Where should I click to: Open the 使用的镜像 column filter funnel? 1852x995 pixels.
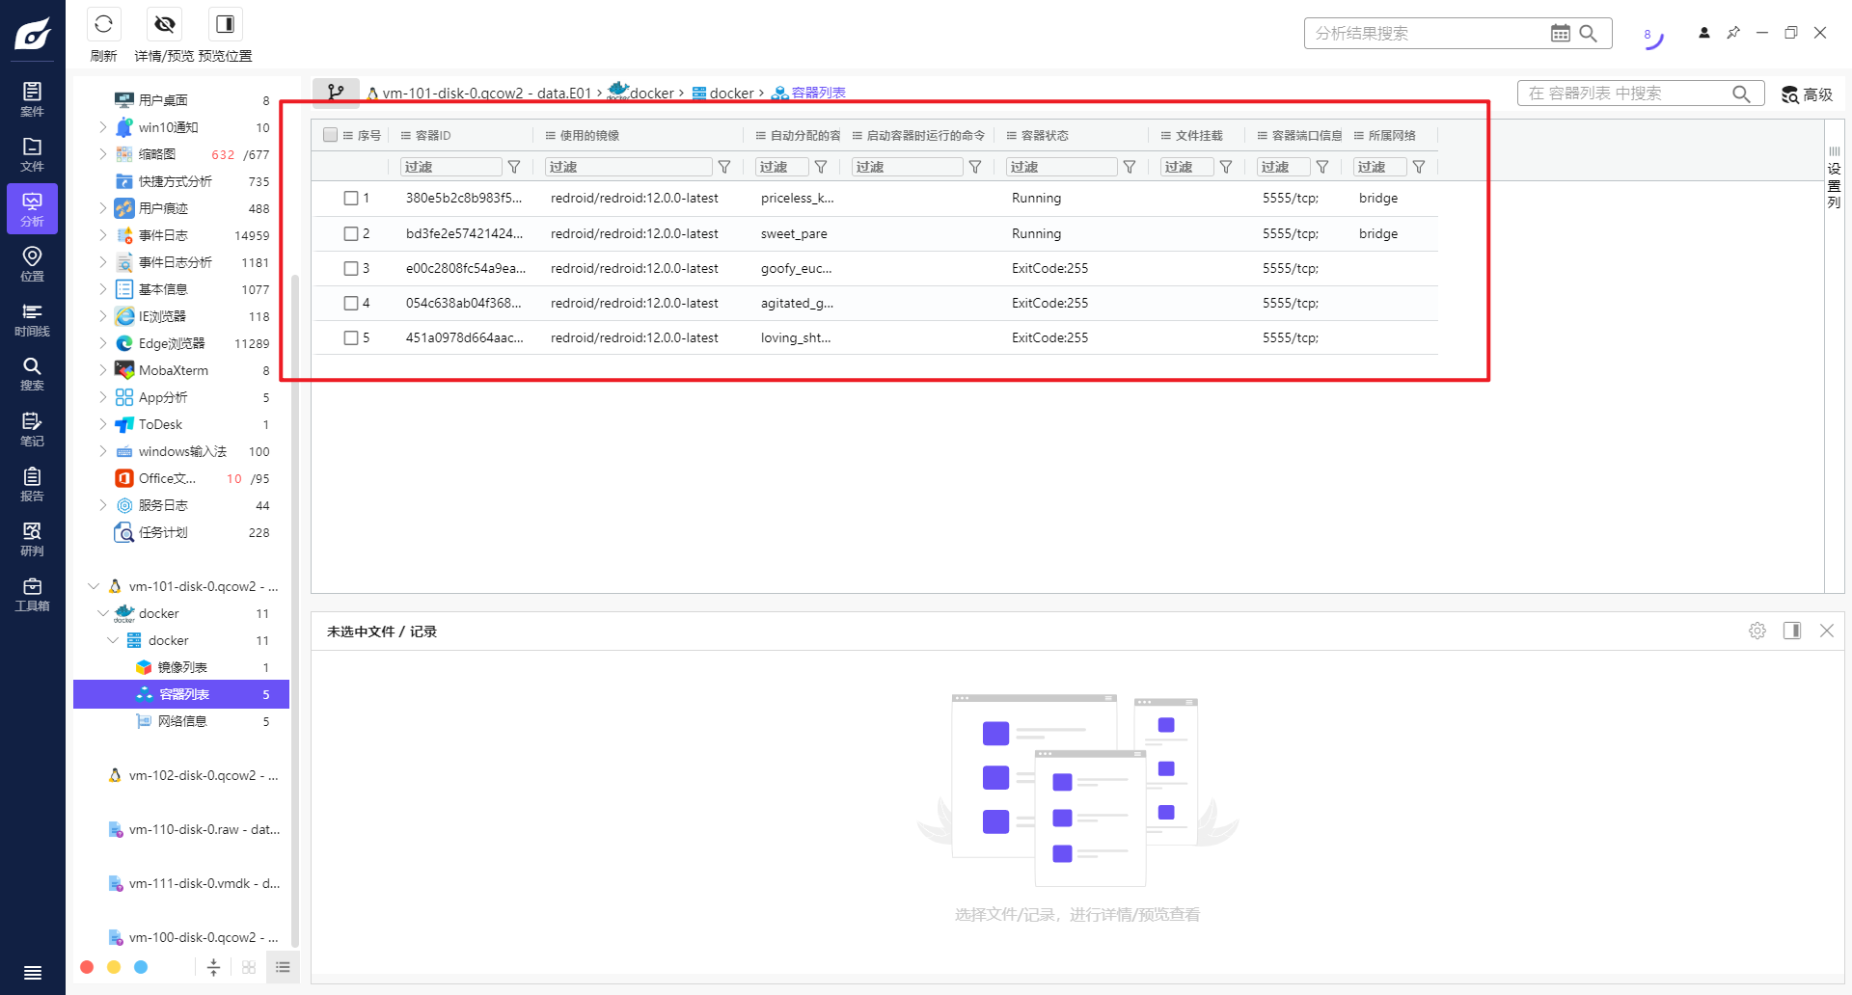(724, 167)
